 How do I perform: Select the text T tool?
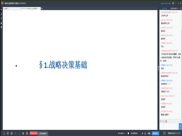pyautogui.click(x=1, y=19)
